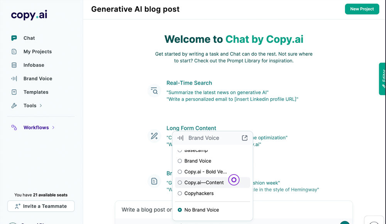The width and height of the screenshot is (386, 224).
Task: Expand the Workflows chevron
Action: point(53,127)
